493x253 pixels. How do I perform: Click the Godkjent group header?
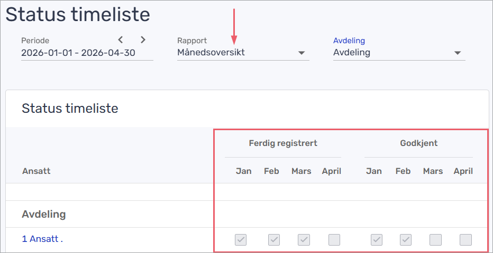click(418, 143)
